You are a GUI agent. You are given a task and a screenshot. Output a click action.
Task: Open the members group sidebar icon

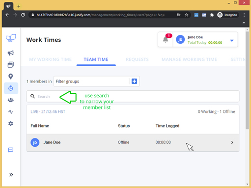(11, 100)
